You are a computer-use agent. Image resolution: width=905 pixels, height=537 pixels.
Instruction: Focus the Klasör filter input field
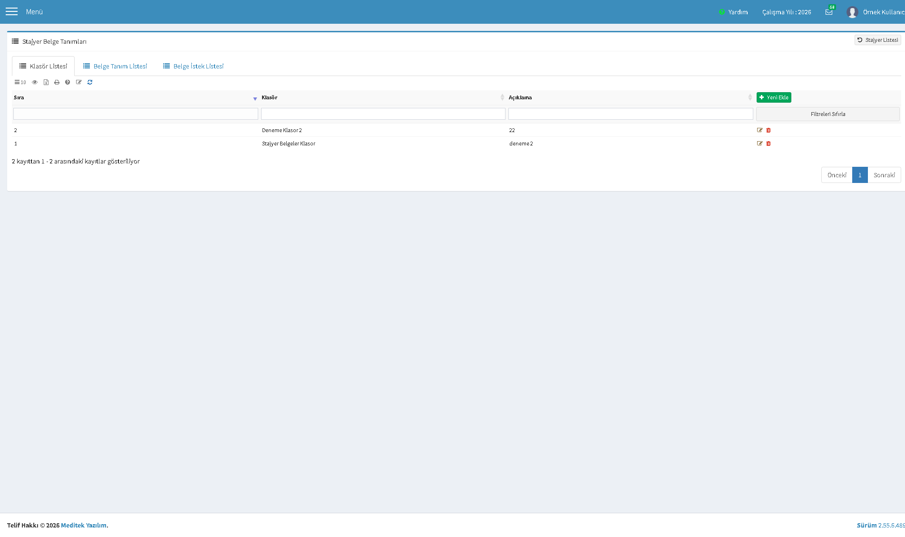383,114
